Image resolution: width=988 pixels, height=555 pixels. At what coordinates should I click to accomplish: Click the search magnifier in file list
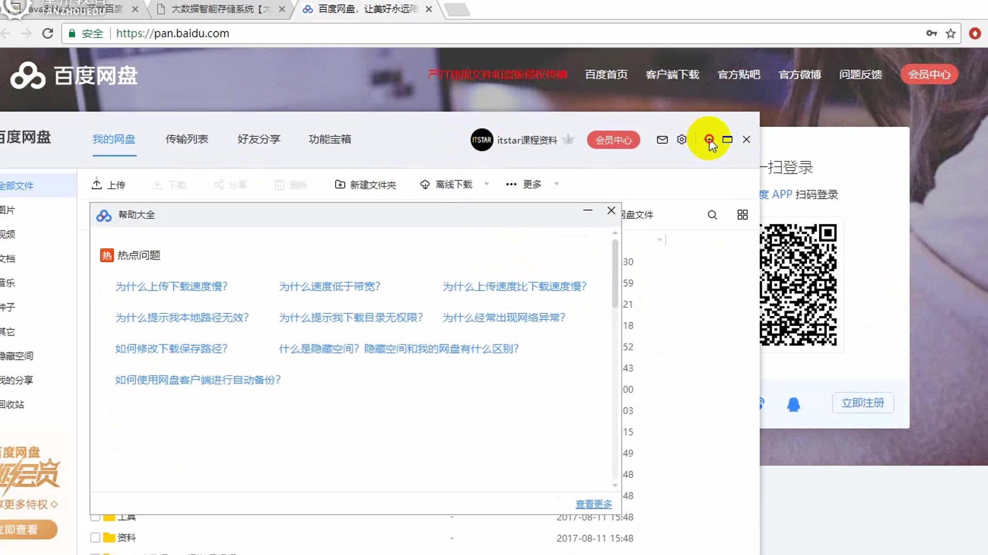[712, 215]
